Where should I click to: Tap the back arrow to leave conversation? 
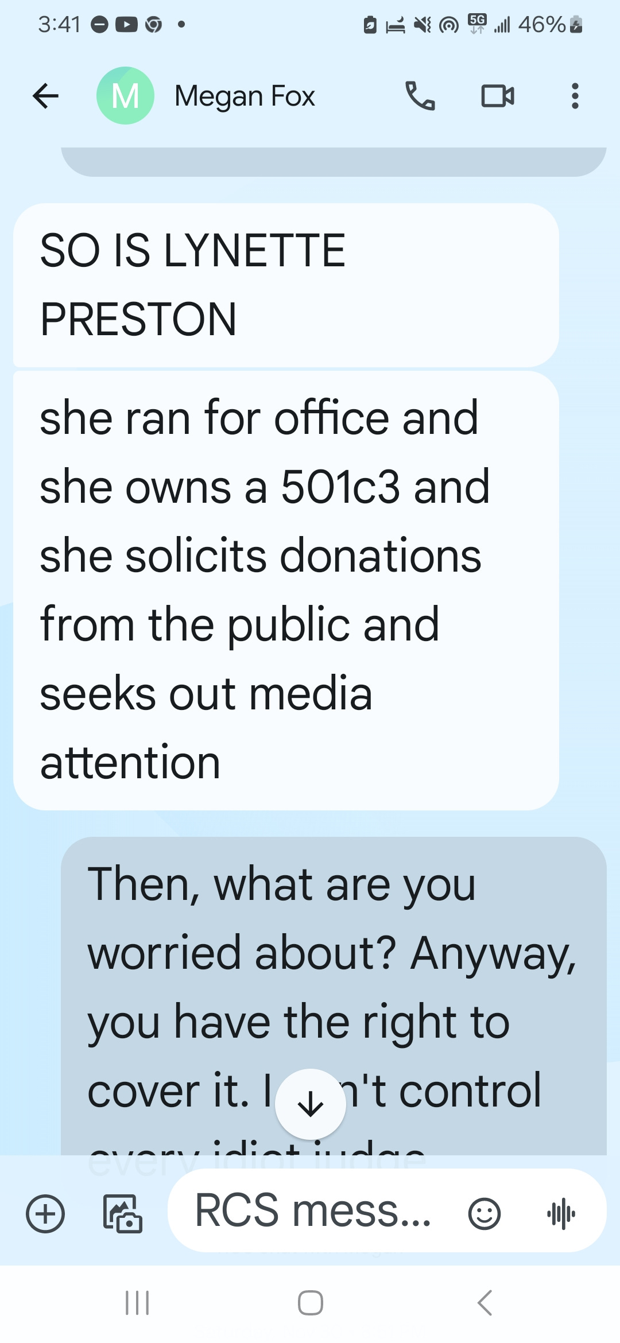pos(46,96)
